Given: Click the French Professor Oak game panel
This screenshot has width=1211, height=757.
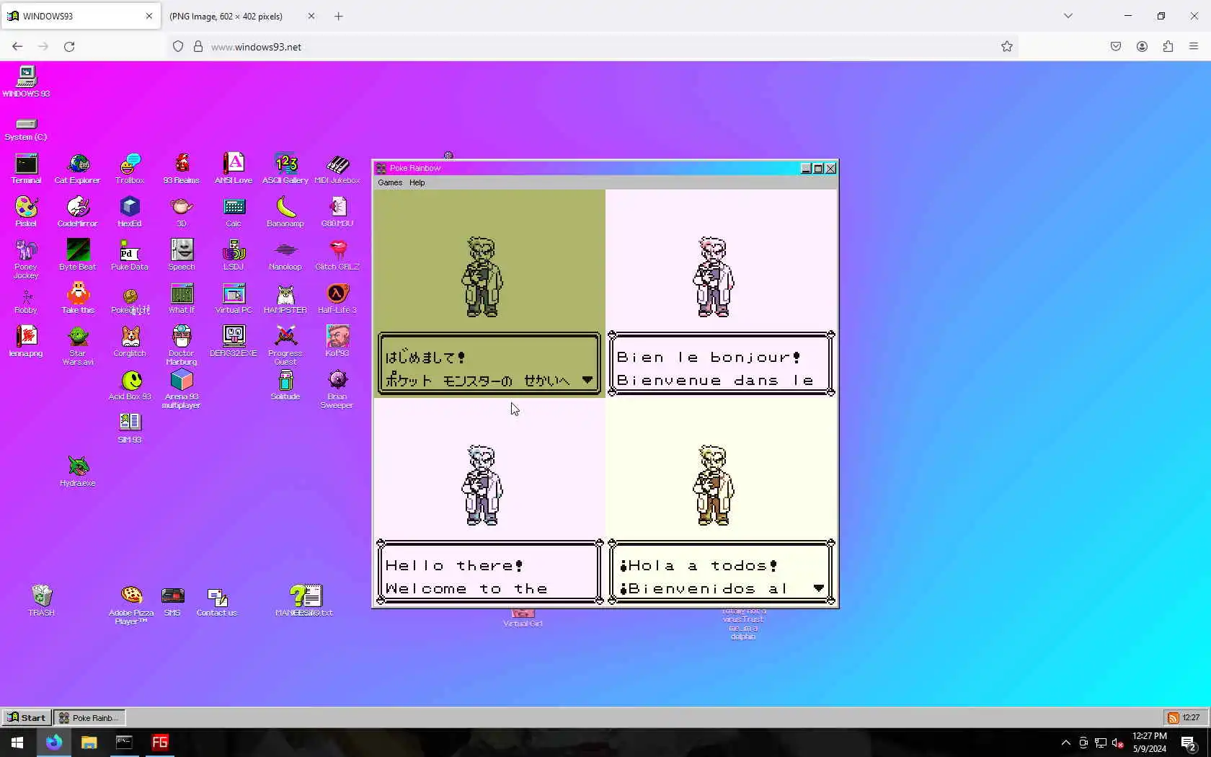Looking at the screenshot, I should [x=722, y=293].
